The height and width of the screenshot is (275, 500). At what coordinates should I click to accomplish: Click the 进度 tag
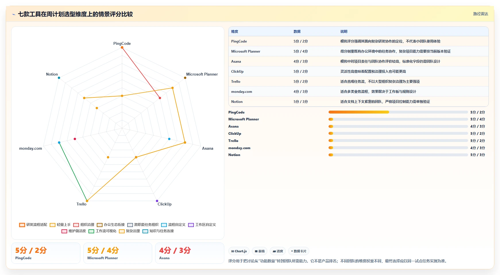pyautogui.click(x=278, y=251)
